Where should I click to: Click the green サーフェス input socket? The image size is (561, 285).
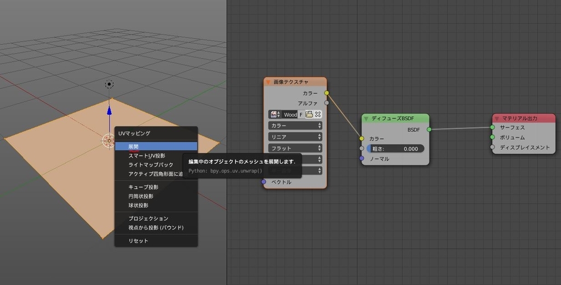(493, 128)
